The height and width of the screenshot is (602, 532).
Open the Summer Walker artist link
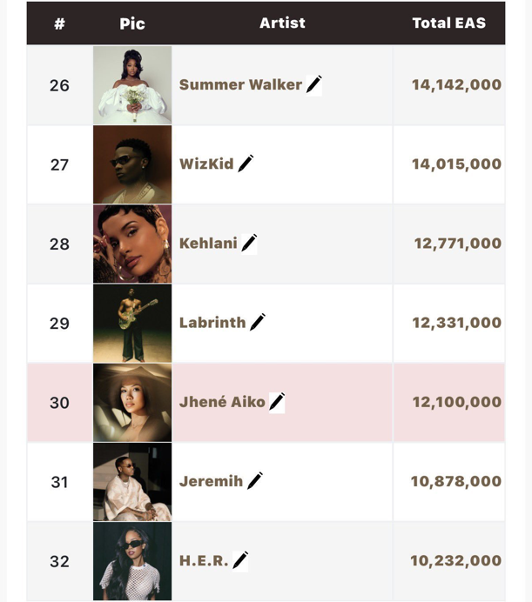coord(240,85)
